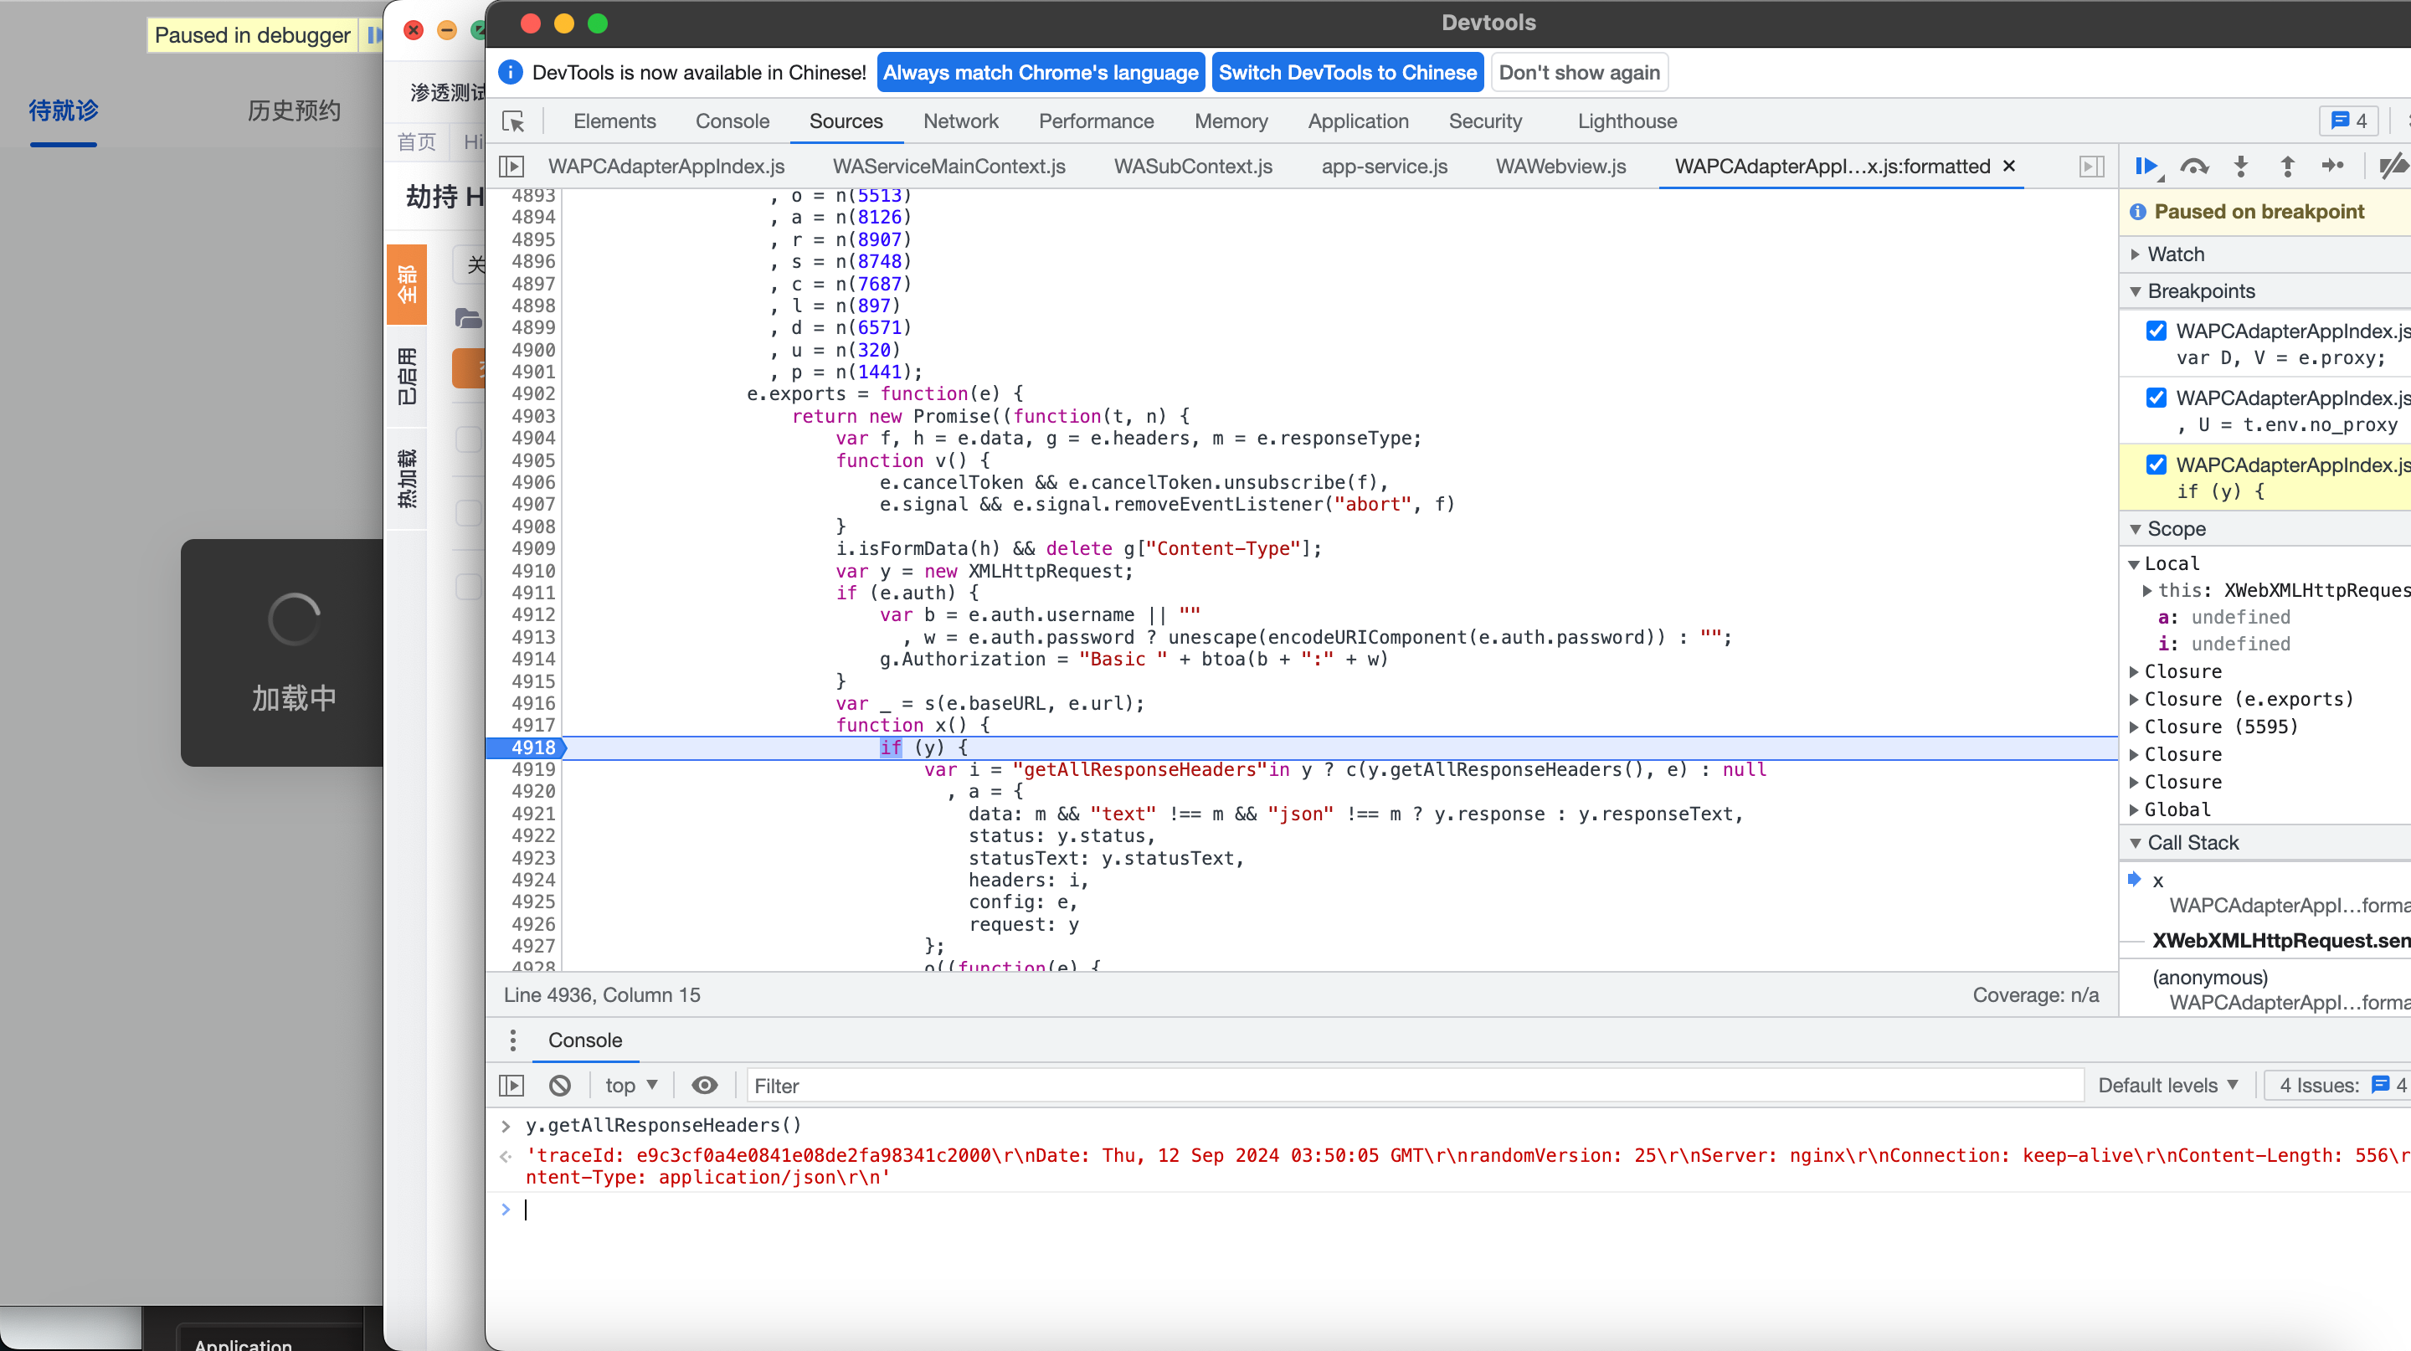Clear the console

pos(560,1086)
